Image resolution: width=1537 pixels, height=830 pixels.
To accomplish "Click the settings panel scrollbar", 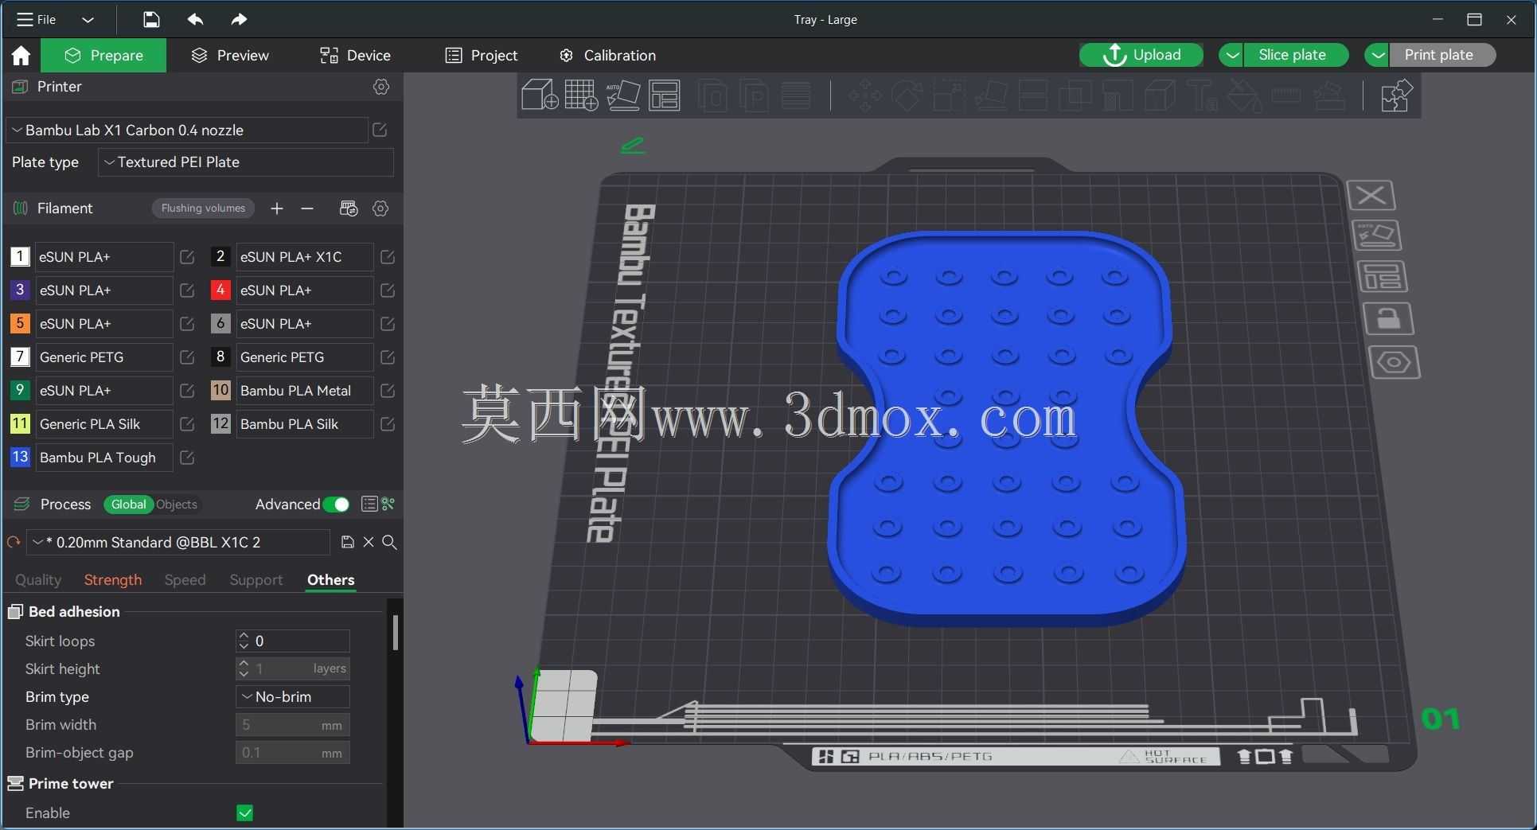I will coord(395,633).
